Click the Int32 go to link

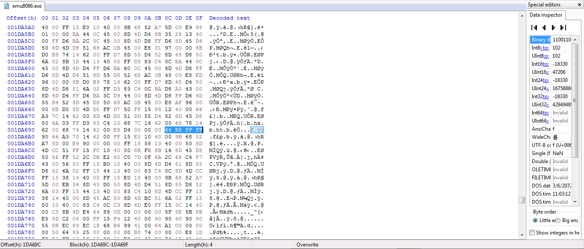(x=547, y=97)
